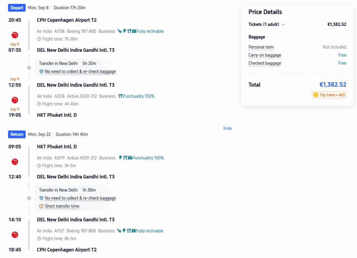The width and height of the screenshot is (357, 258).
Task: Hide the flight itinerary details
Action: (228, 129)
